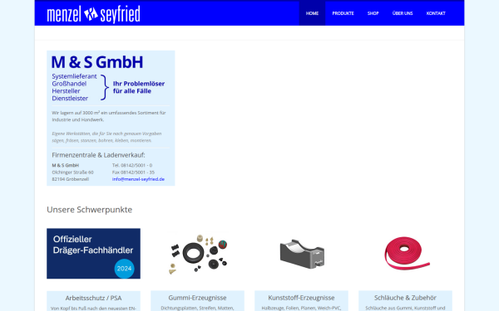Go to the SHOP page
The image size is (499, 311).
tap(373, 13)
